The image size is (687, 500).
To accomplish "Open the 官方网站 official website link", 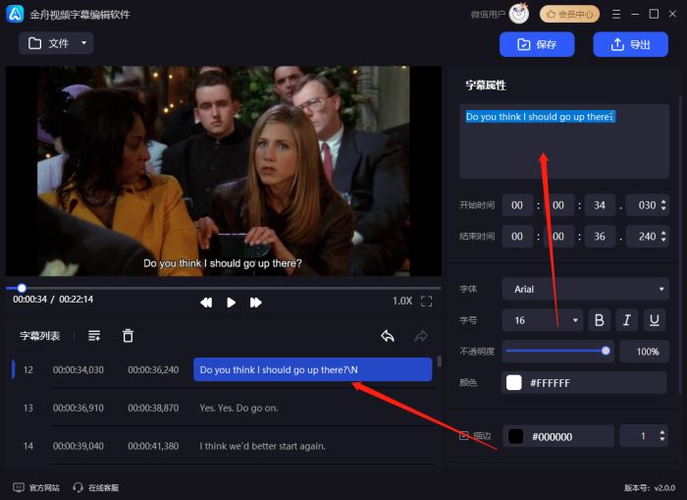I will point(36,487).
